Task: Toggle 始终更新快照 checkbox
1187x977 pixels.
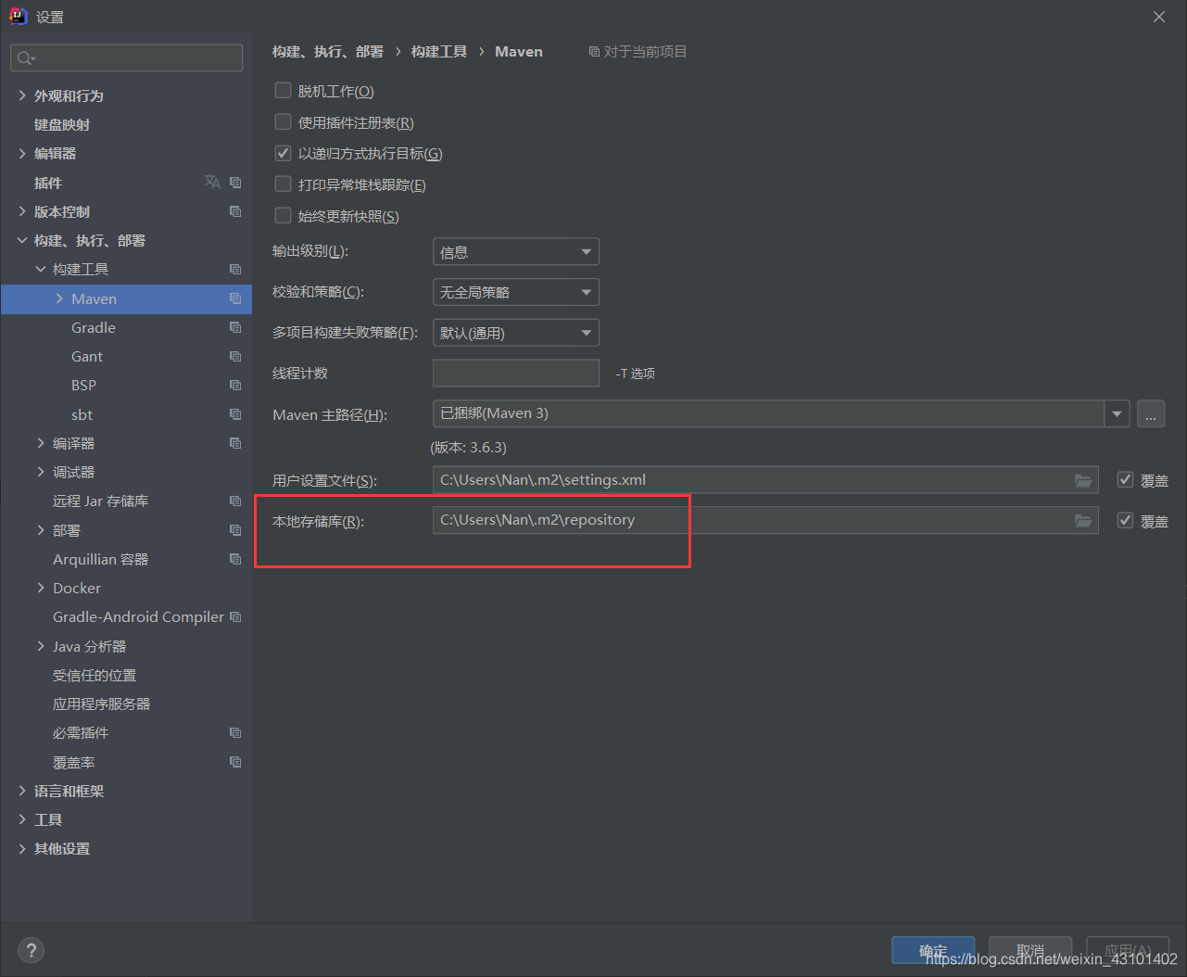Action: (x=284, y=215)
